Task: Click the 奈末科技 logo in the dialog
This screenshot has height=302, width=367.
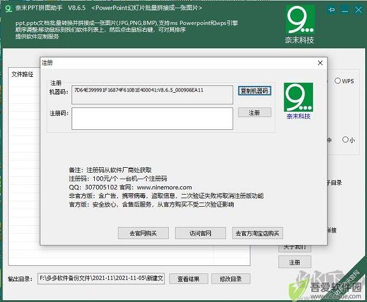Action: [298, 97]
